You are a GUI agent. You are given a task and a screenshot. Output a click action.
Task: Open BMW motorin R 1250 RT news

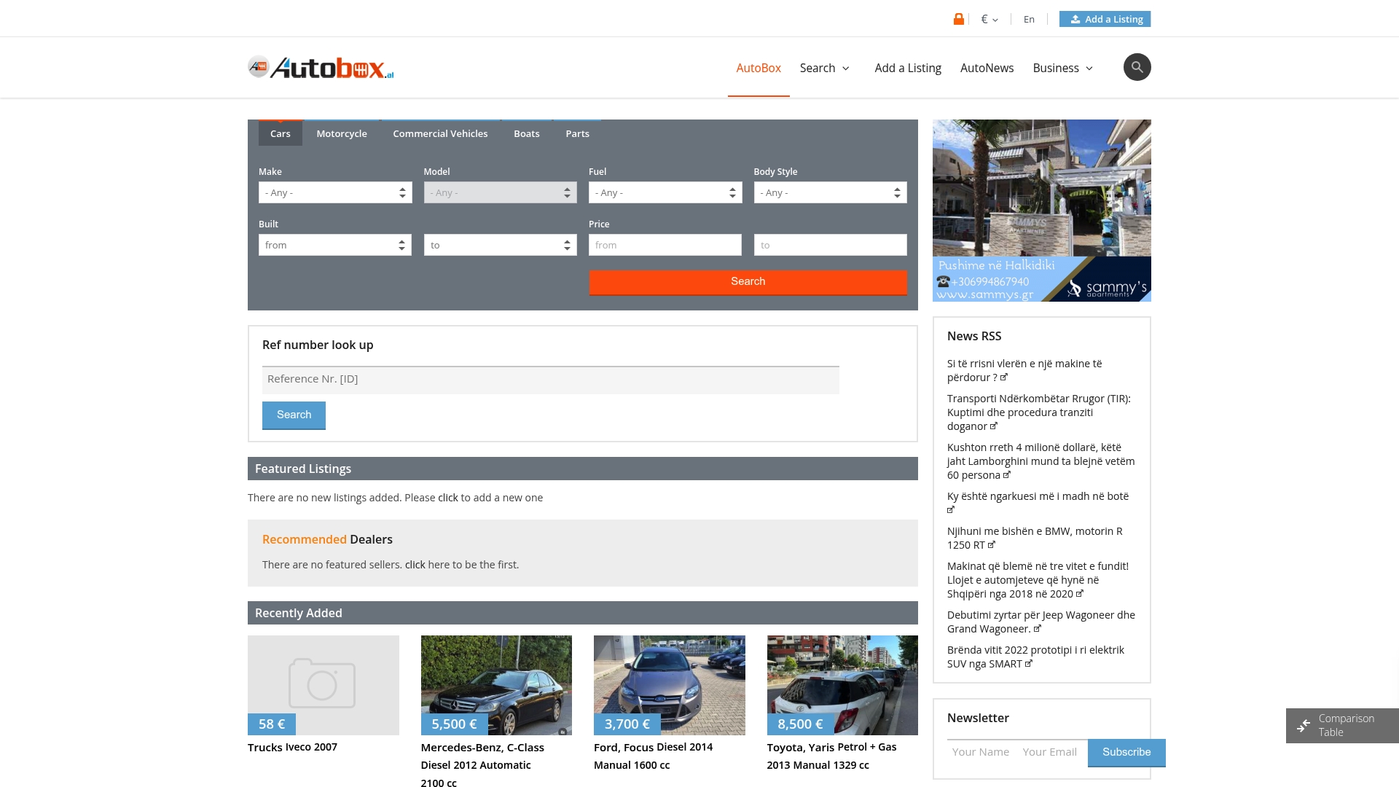pos(1035,538)
